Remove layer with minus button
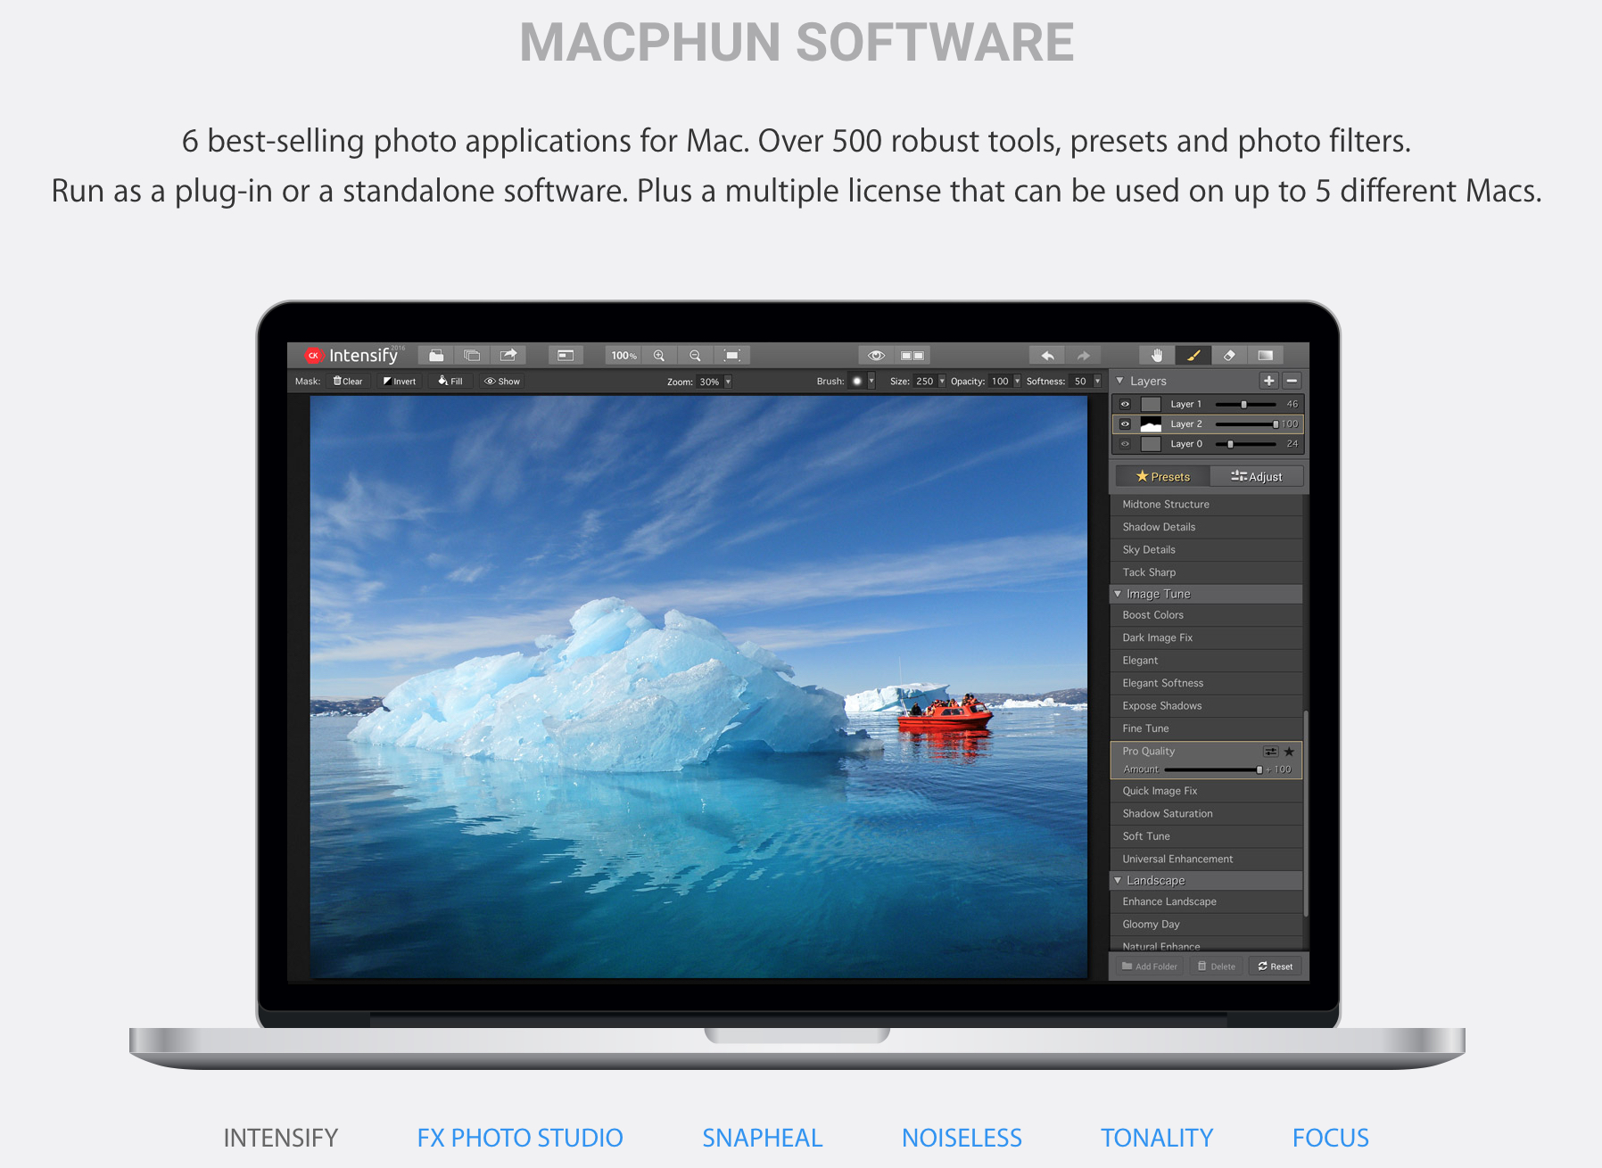 (1292, 381)
